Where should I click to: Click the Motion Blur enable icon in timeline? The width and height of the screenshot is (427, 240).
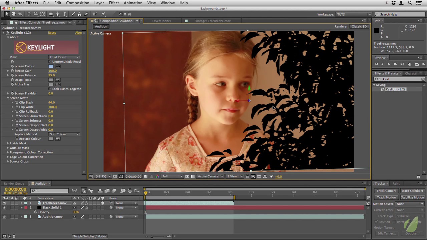click(114, 191)
